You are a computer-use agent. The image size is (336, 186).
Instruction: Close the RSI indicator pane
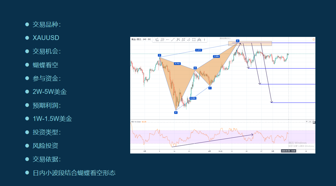click(310, 122)
